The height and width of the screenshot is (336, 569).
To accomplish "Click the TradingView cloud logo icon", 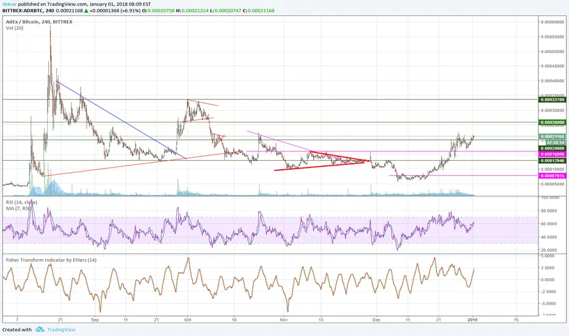I will (40, 329).
